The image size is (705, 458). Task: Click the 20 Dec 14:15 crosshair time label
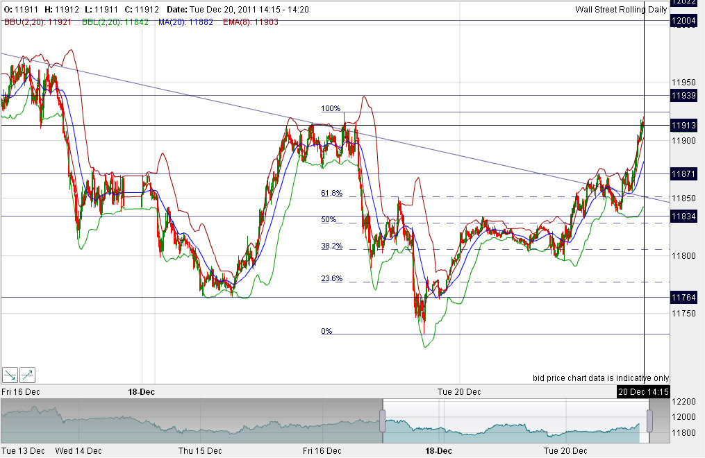click(x=643, y=391)
